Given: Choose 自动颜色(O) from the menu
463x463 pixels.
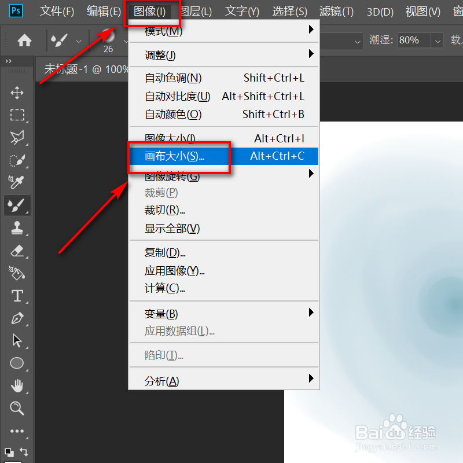Looking at the screenshot, I should point(225,114).
